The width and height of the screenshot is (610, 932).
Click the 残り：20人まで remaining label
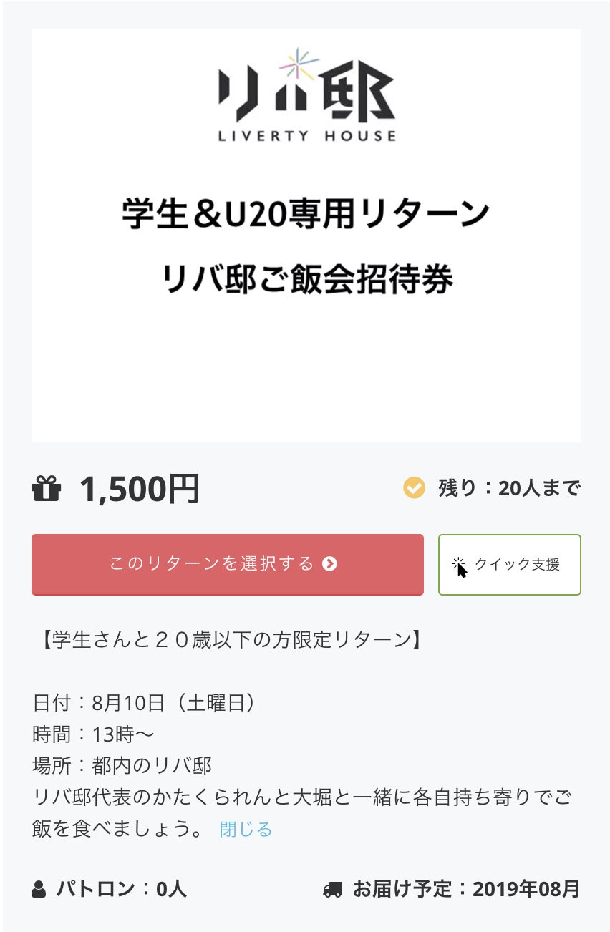coord(508,488)
